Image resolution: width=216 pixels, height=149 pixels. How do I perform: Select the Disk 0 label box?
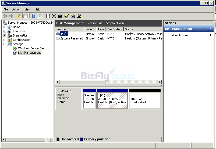69,99
